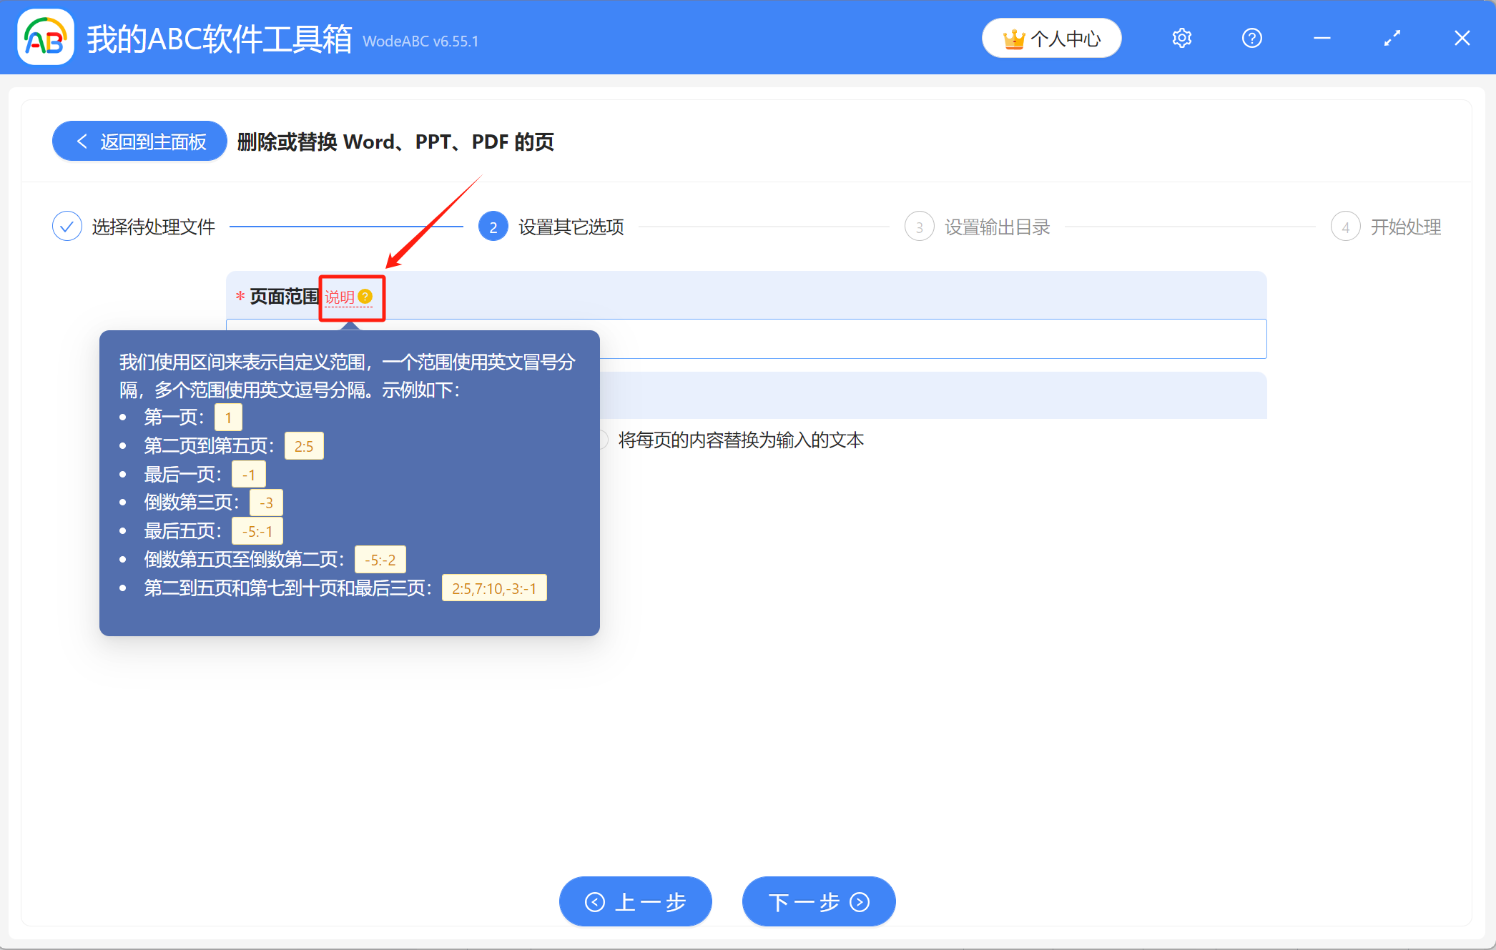The image size is (1496, 950).
Task: Click the -5:-1 example tag in tooltip
Action: 256,530
